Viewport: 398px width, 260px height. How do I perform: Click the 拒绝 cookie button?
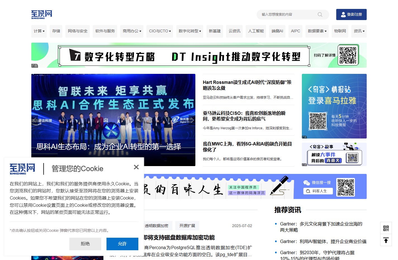pos(85,244)
